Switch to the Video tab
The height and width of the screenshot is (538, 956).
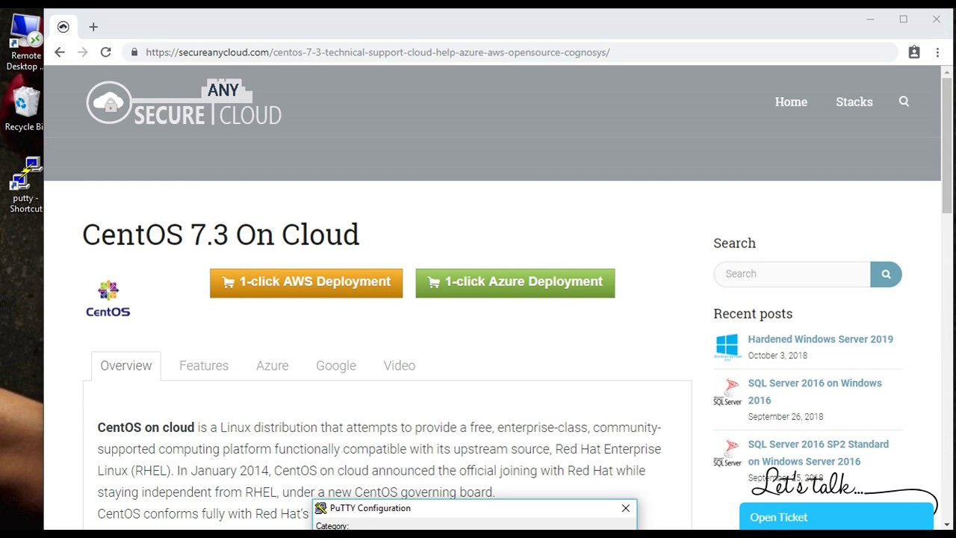click(400, 366)
